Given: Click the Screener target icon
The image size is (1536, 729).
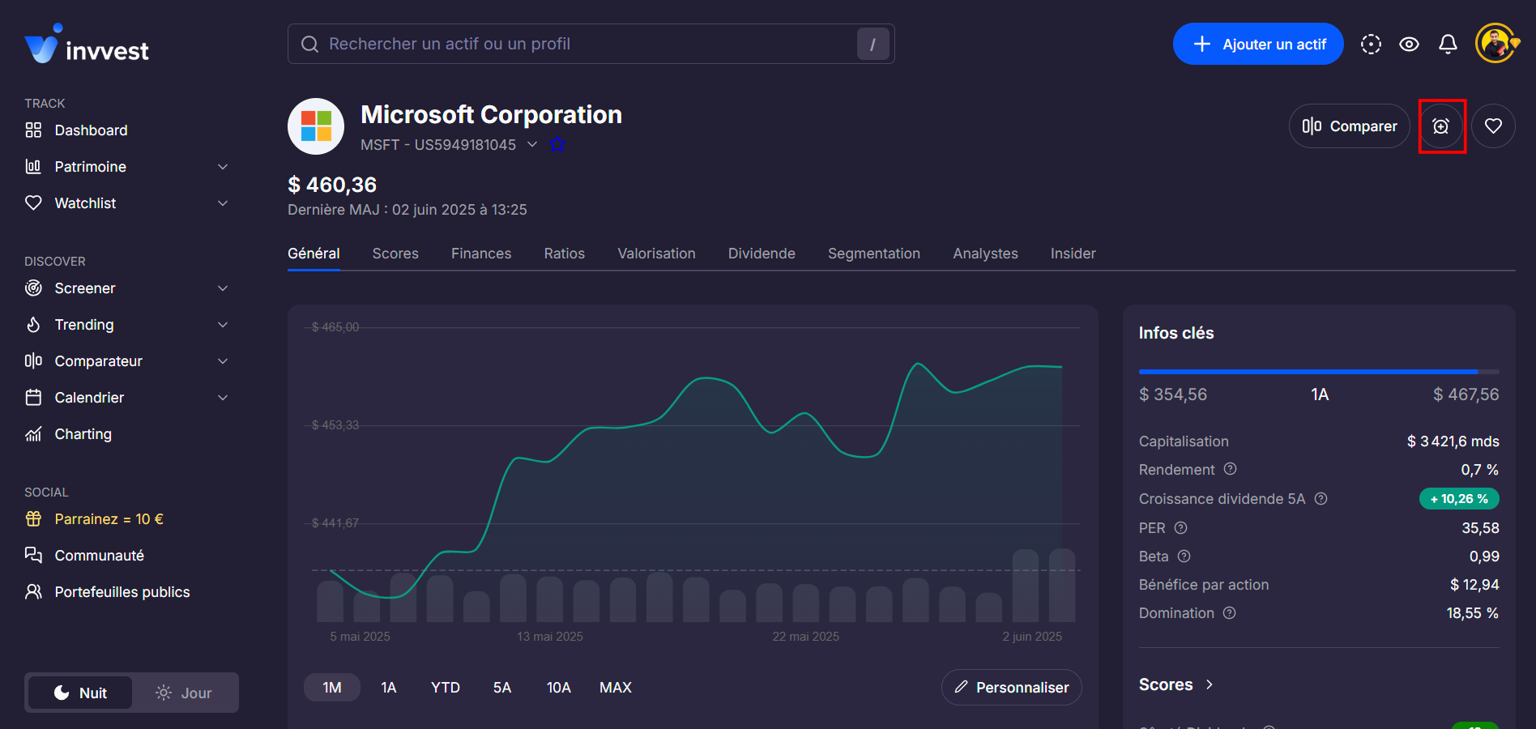Looking at the screenshot, I should point(33,288).
